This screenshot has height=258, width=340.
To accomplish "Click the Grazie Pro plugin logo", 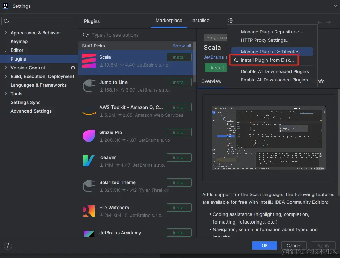I will 89,136.
